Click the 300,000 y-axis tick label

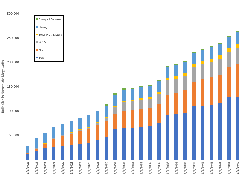coord(13,14)
